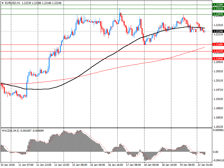Click the 1.22510 price scale value
This screenshot has height=168, width=224.
pos(218,25)
